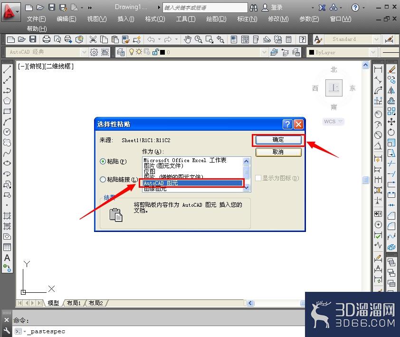Viewport: 400px width, 337px height.
Task: Open Workspace settings gear icon
Action: click(x=94, y=52)
